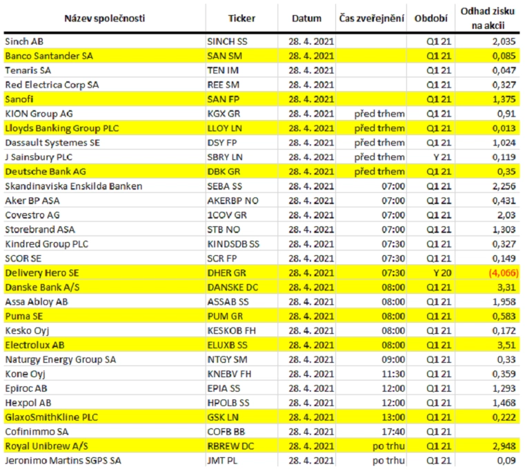Select the Název společnosti column header
525x471 pixels.
[x=104, y=19]
